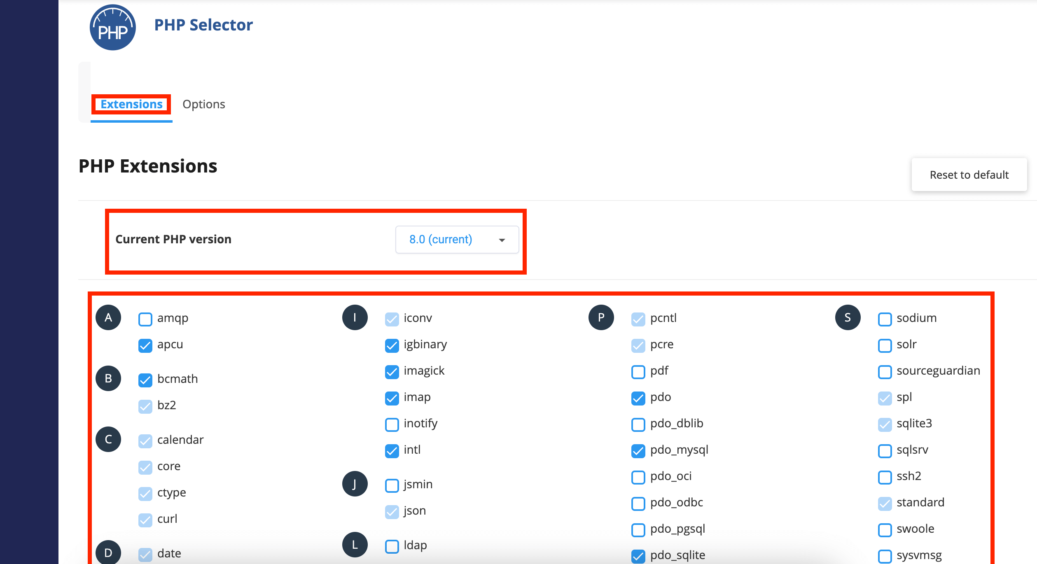Viewport: 1037px width, 564px height.
Task: Open the Current PHP version dropdown
Action: coord(457,240)
